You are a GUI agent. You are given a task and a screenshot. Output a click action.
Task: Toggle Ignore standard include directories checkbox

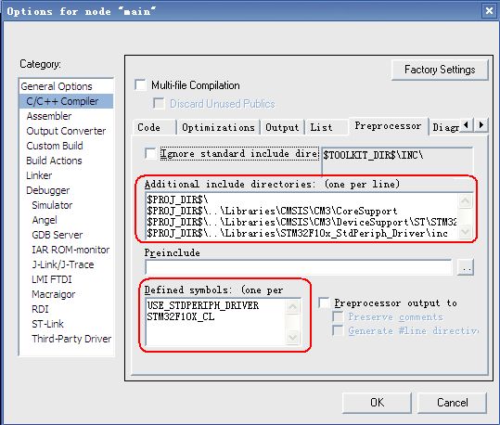click(x=150, y=153)
